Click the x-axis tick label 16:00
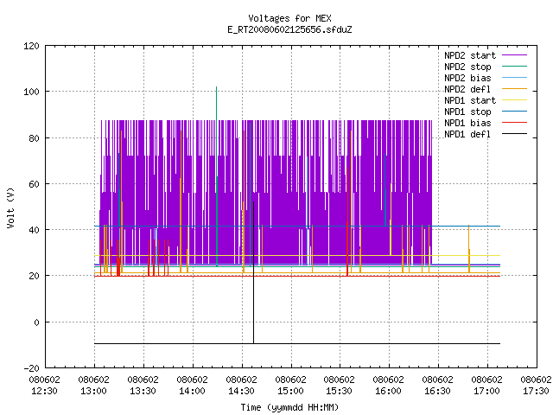Image resolution: width=553 pixels, height=415 pixels. tap(388, 391)
